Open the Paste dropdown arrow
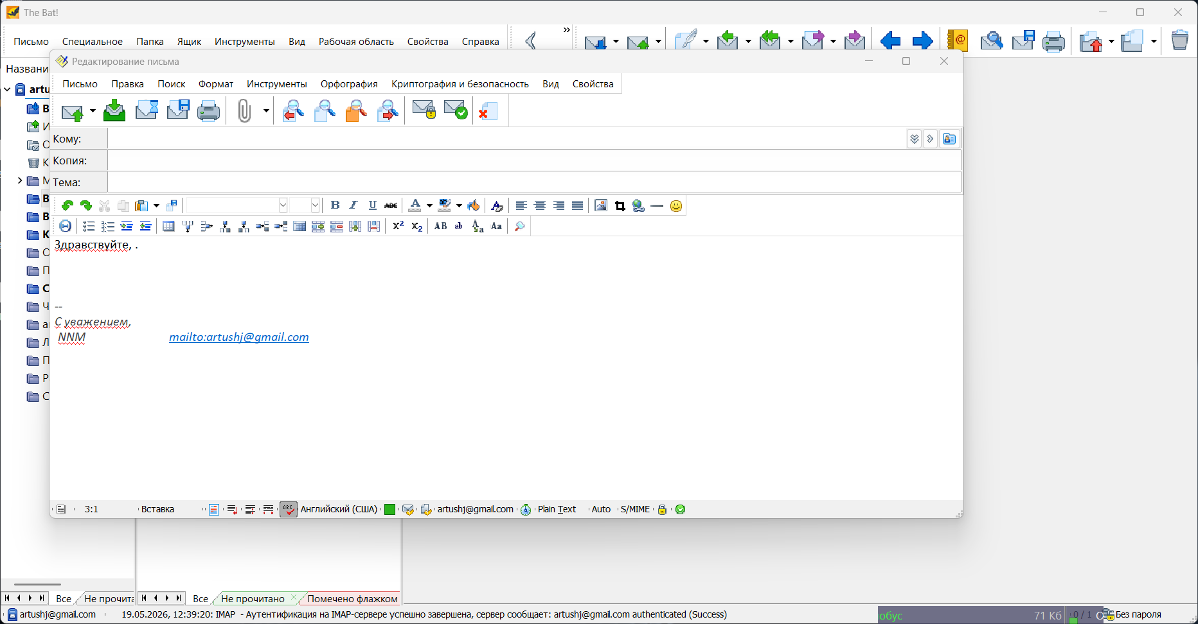 [x=156, y=205]
